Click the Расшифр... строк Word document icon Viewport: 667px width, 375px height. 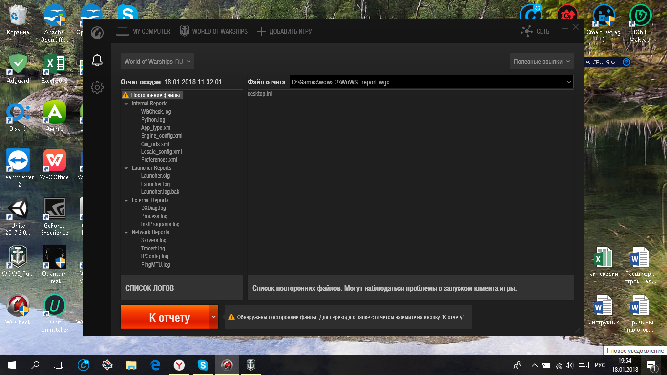click(641, 266)
